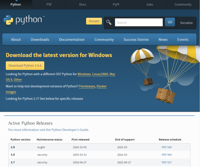Click the Maintenance status column header
The image size is (200, 167).
pyautogui.click(x=49, y=140)
